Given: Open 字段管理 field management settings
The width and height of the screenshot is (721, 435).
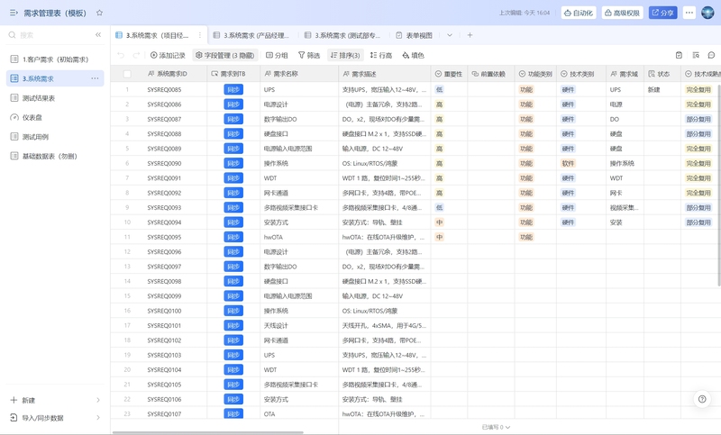Looking at the screenshot, I should 224,55.
